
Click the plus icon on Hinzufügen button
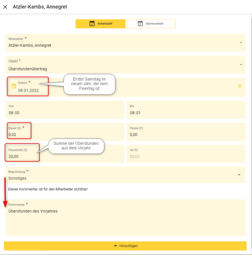(x=115, y=246)
